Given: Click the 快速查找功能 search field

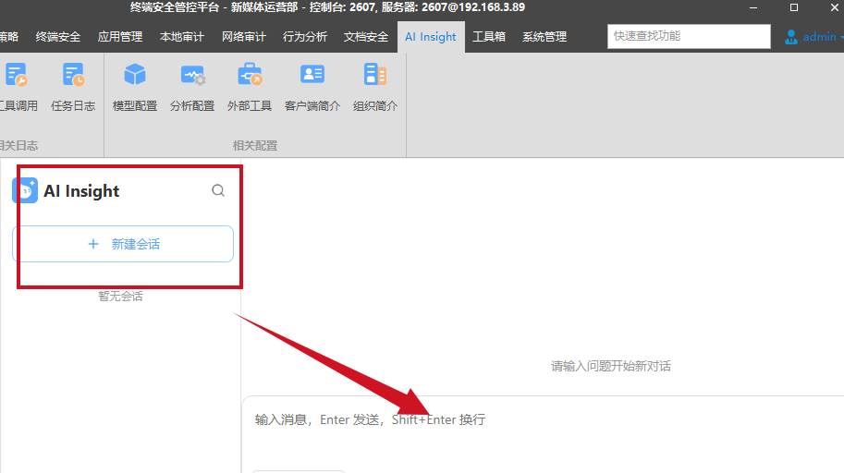Looking at the screenshot, I should click(689, 37).
